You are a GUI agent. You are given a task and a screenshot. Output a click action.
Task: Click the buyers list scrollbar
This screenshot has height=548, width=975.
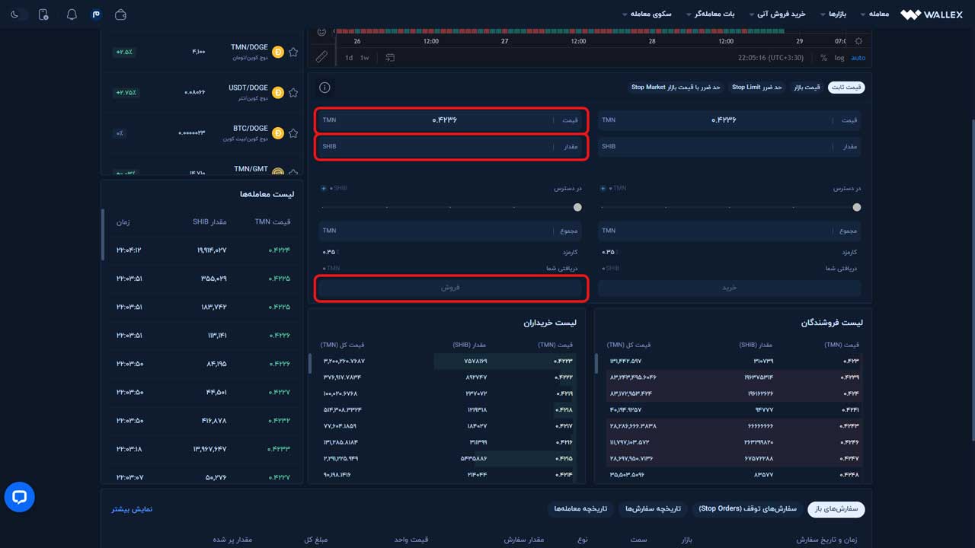pos(310,363)
